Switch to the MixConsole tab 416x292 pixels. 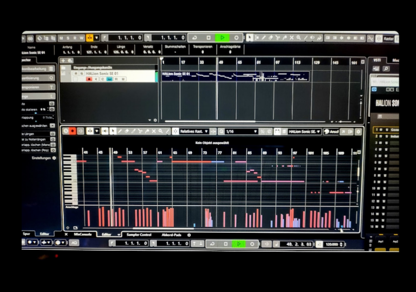(x=82, y=234)
